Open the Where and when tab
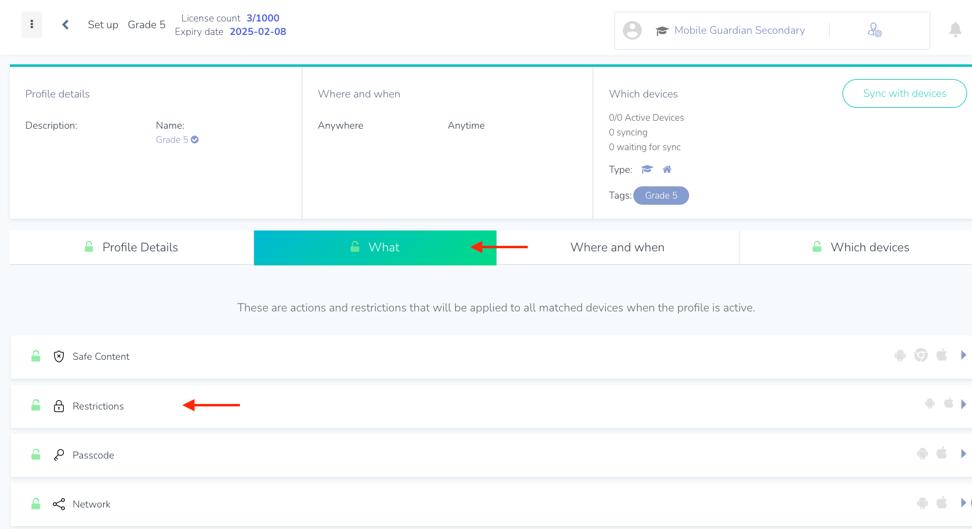The width and height of the screenshot is (972, 529). [618, 247]
